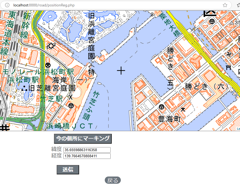Go back using the 戻る button

tap(113, 181)
